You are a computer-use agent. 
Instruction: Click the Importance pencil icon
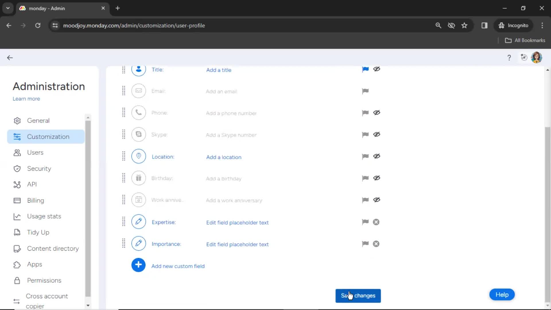(139, 244)
